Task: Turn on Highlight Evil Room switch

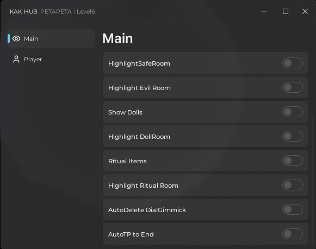Action: point(293,87)
